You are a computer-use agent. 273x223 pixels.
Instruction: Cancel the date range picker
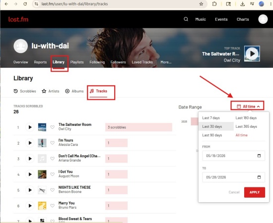coord(234,192)
